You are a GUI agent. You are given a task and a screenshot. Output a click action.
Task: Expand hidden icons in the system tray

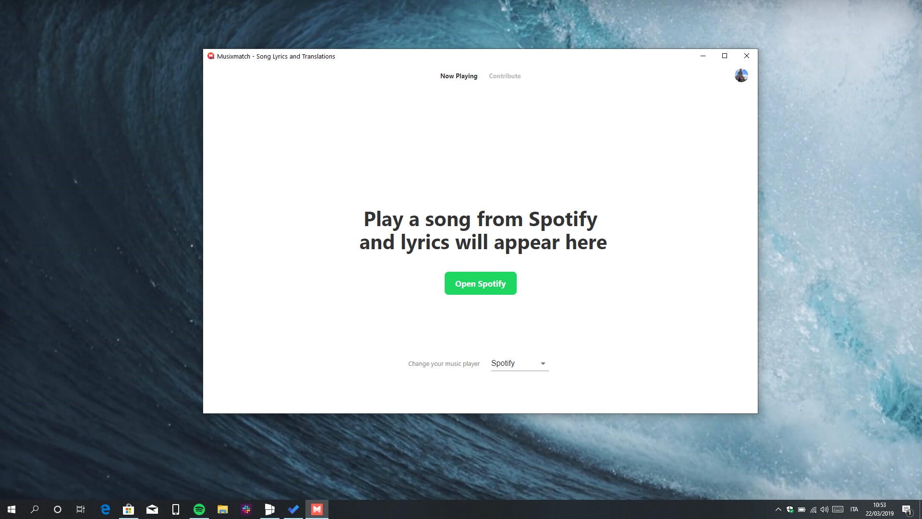(778, 509)
